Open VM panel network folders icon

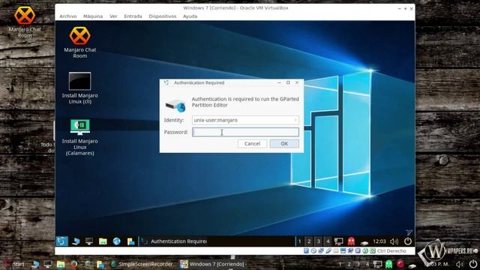[x=131, y=241]
